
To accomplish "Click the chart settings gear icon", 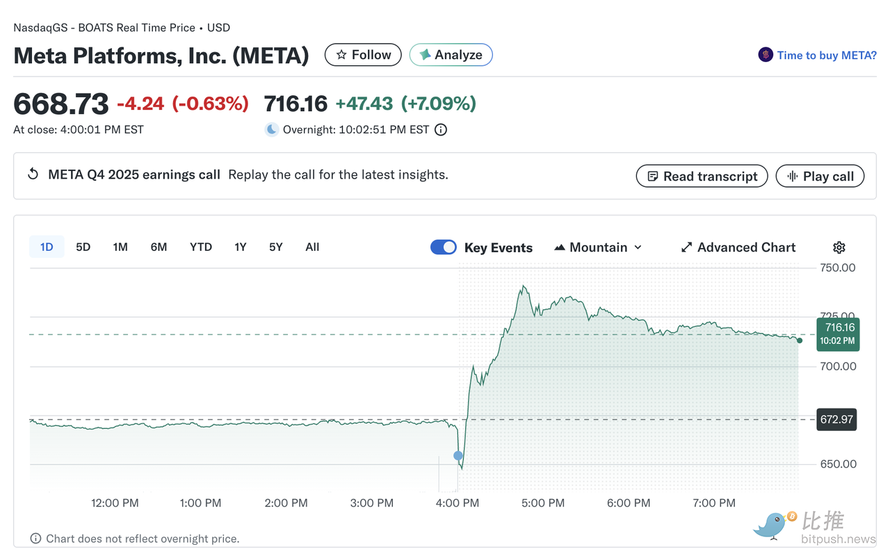I will [x=839, y=247].
